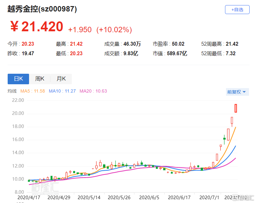This screenshot has height=203, width=256.
Task: Click the 市盈率 value 50.02
Action: point(178,44)
